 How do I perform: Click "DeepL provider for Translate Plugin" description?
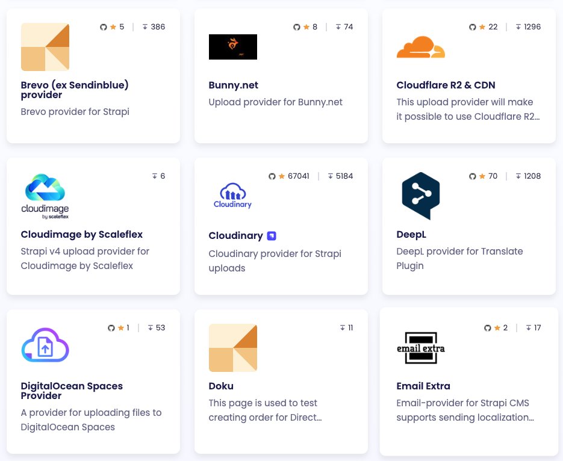click(x=459, y=258)
